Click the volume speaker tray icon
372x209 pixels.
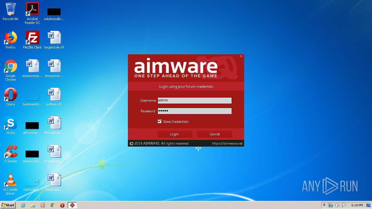337,205
